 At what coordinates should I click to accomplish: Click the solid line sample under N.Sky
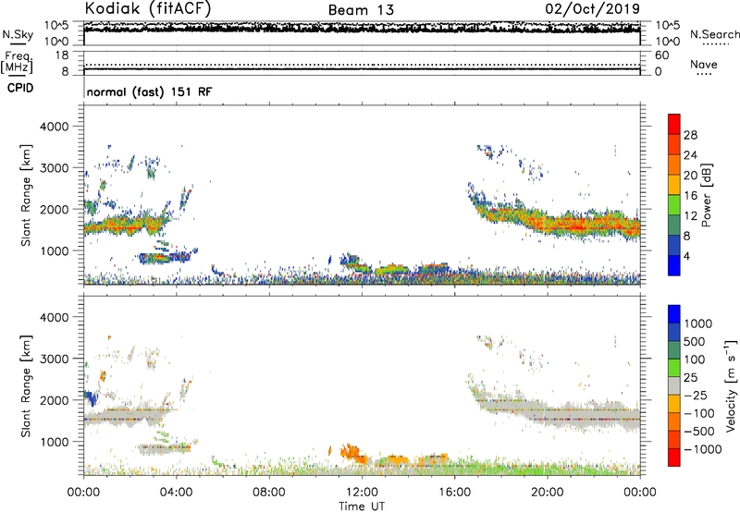click(x=18, y=43)
